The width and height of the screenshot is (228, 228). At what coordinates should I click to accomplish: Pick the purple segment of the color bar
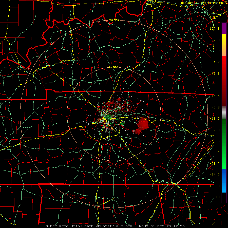pos(224,28)
